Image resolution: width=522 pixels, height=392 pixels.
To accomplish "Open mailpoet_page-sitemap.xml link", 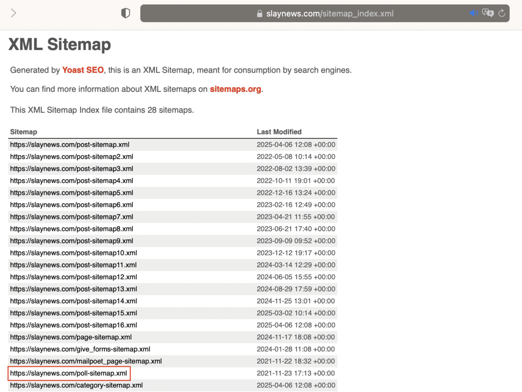I will (86, 361).
